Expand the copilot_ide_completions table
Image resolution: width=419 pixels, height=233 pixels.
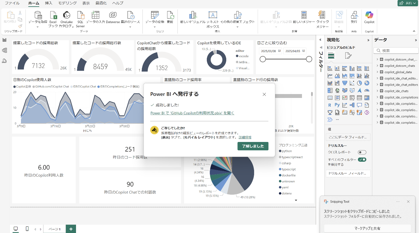pyautogui.click(x=377, y=97)
